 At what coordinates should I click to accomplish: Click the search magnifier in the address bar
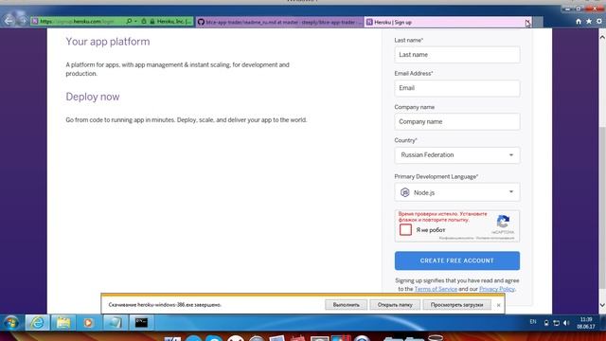point(129,22)
